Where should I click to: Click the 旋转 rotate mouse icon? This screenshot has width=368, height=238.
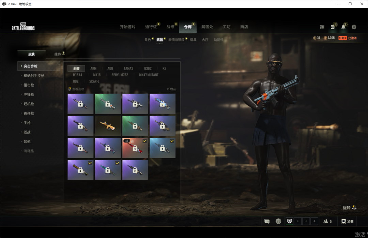pos(354,208)
